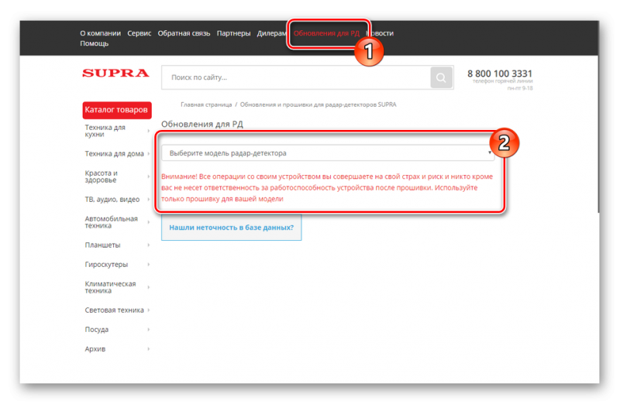Viewport: 620px width, 404px height.
Task: Open the Посуда category
Action: point(96,330)
